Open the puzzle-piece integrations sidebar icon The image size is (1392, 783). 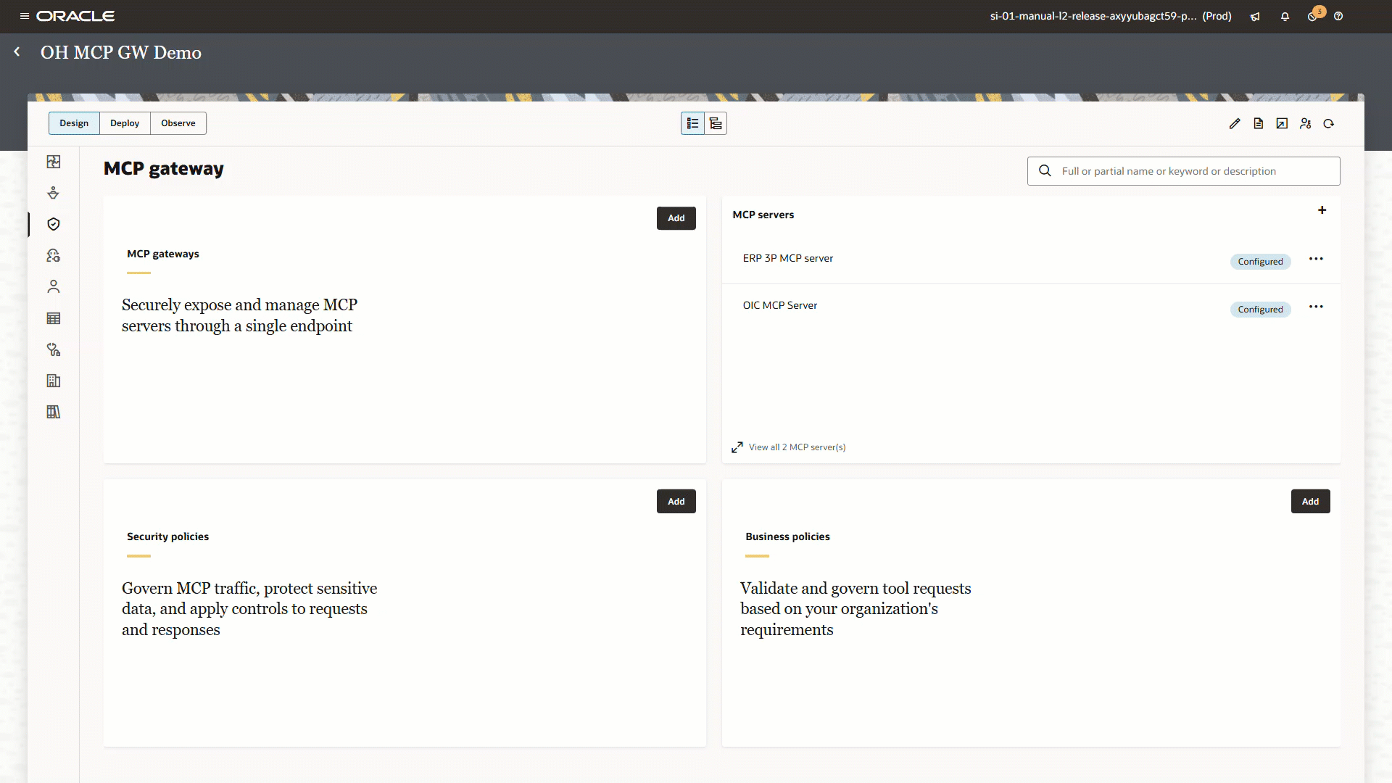[x=54, y=162]
